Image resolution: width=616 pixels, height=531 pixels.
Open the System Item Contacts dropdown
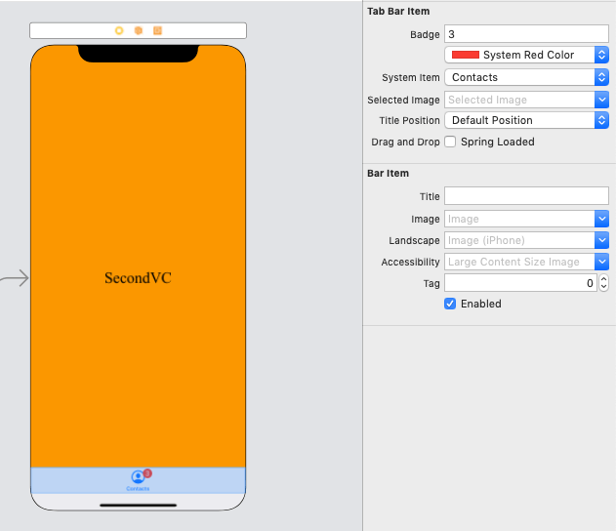[x=526, y=77]
